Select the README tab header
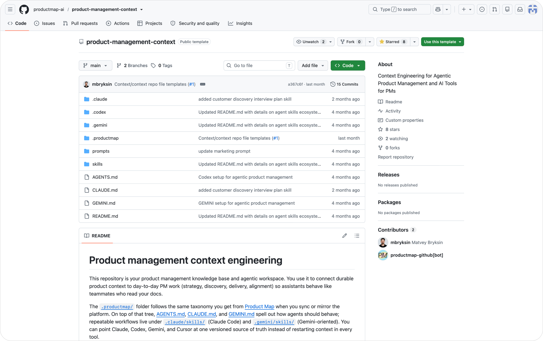 [97, 236]
